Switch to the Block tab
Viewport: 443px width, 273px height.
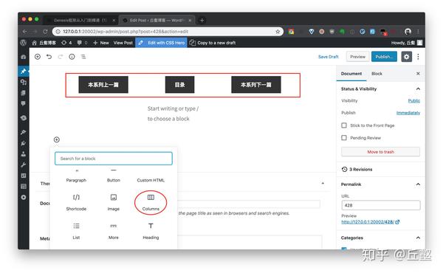pos(377,74)
